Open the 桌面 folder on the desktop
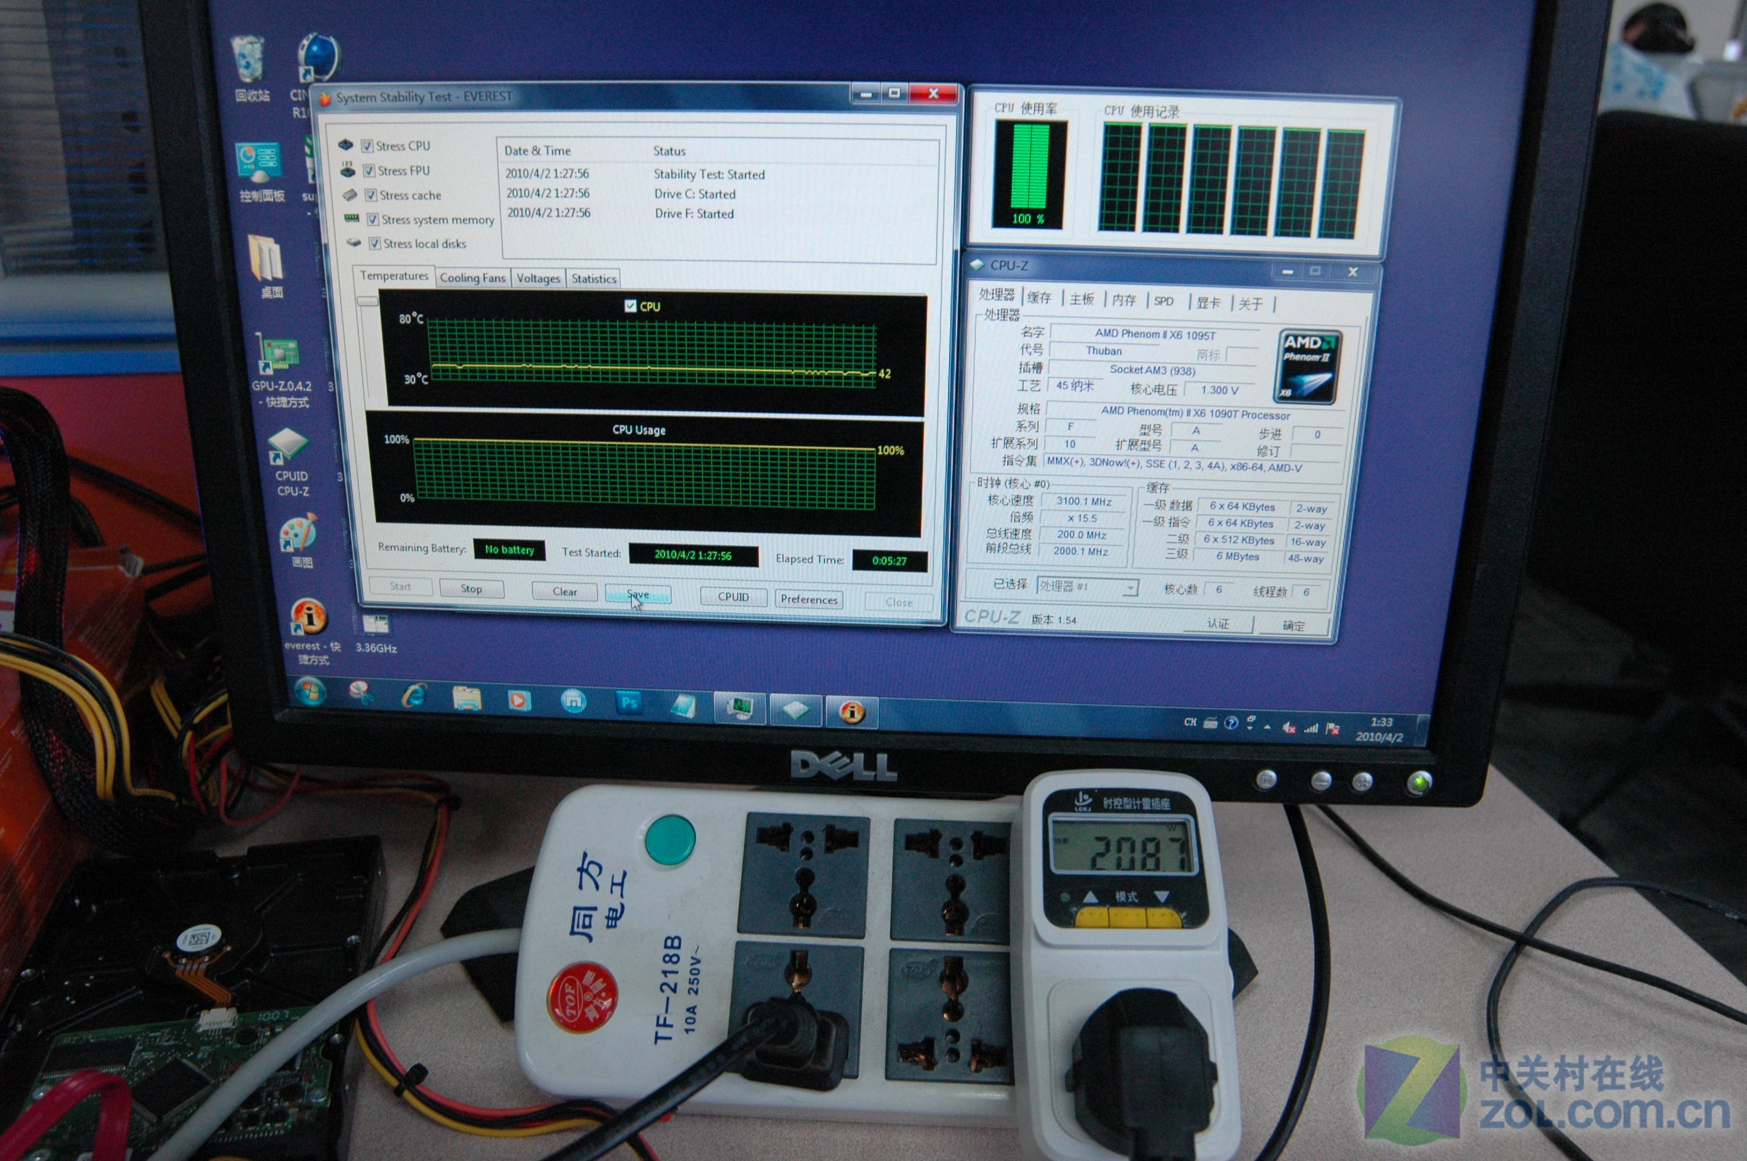Screen dimensions: 1747x1161 [267, 266]
